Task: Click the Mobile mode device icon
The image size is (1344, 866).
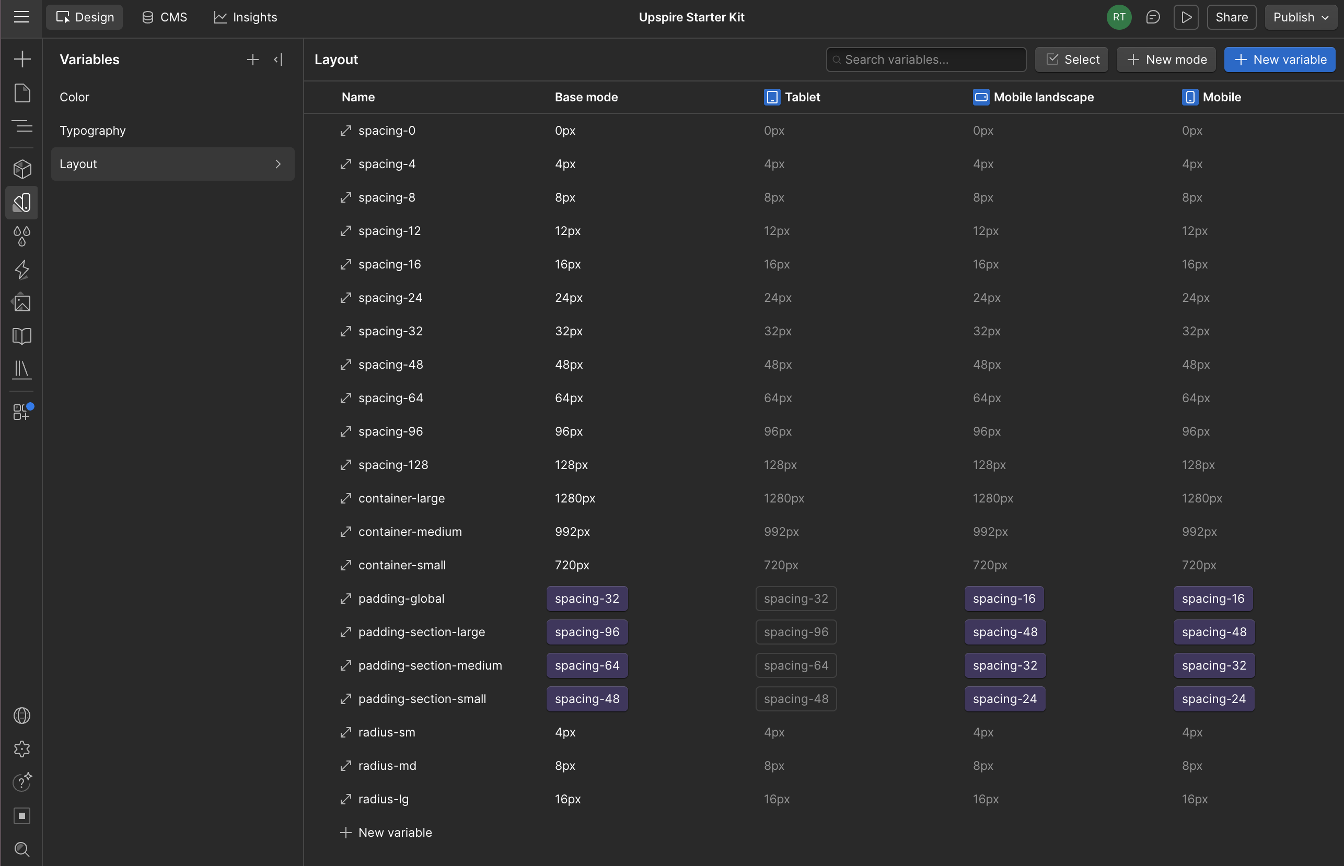Action: click(x=1190, y=97)
